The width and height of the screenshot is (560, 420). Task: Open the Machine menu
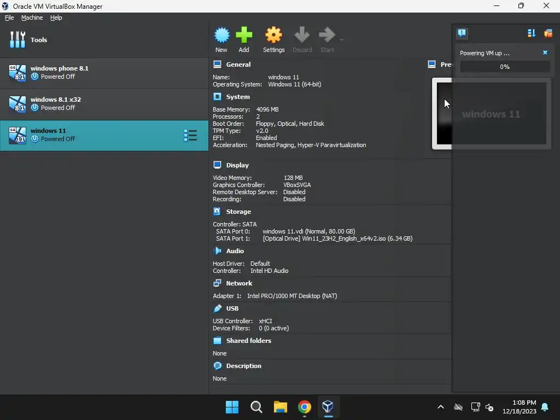coord(32,17)
